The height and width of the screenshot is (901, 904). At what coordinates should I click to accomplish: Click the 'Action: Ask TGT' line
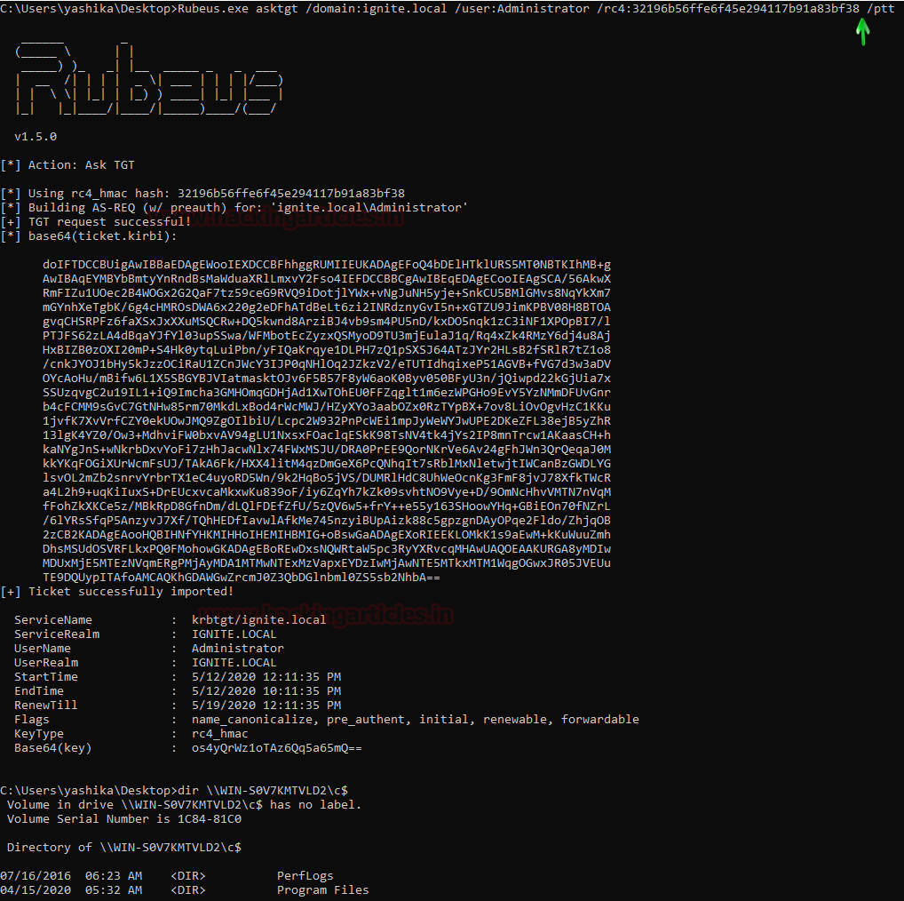67,165
